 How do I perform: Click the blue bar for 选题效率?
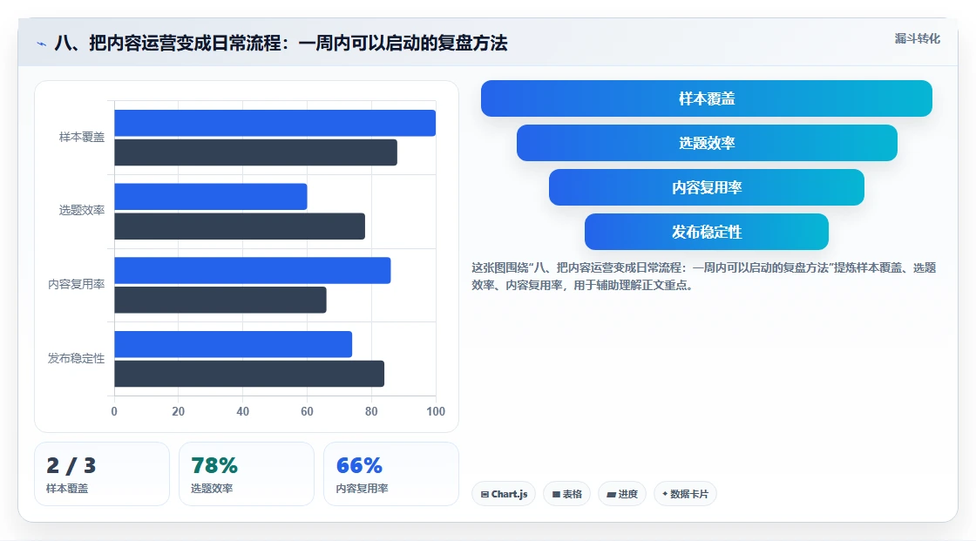(x=210, y=196)
